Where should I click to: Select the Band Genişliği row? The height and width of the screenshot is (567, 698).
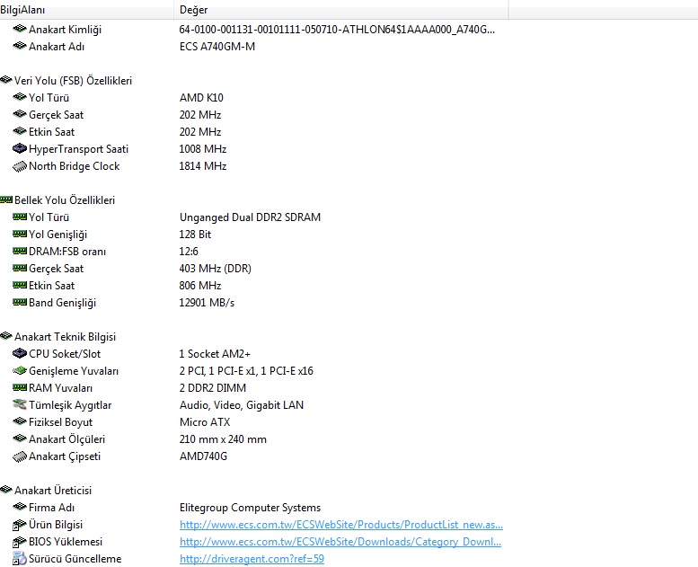point(62,303)
